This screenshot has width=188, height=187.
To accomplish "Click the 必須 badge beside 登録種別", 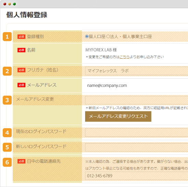I will pos(21,37).
